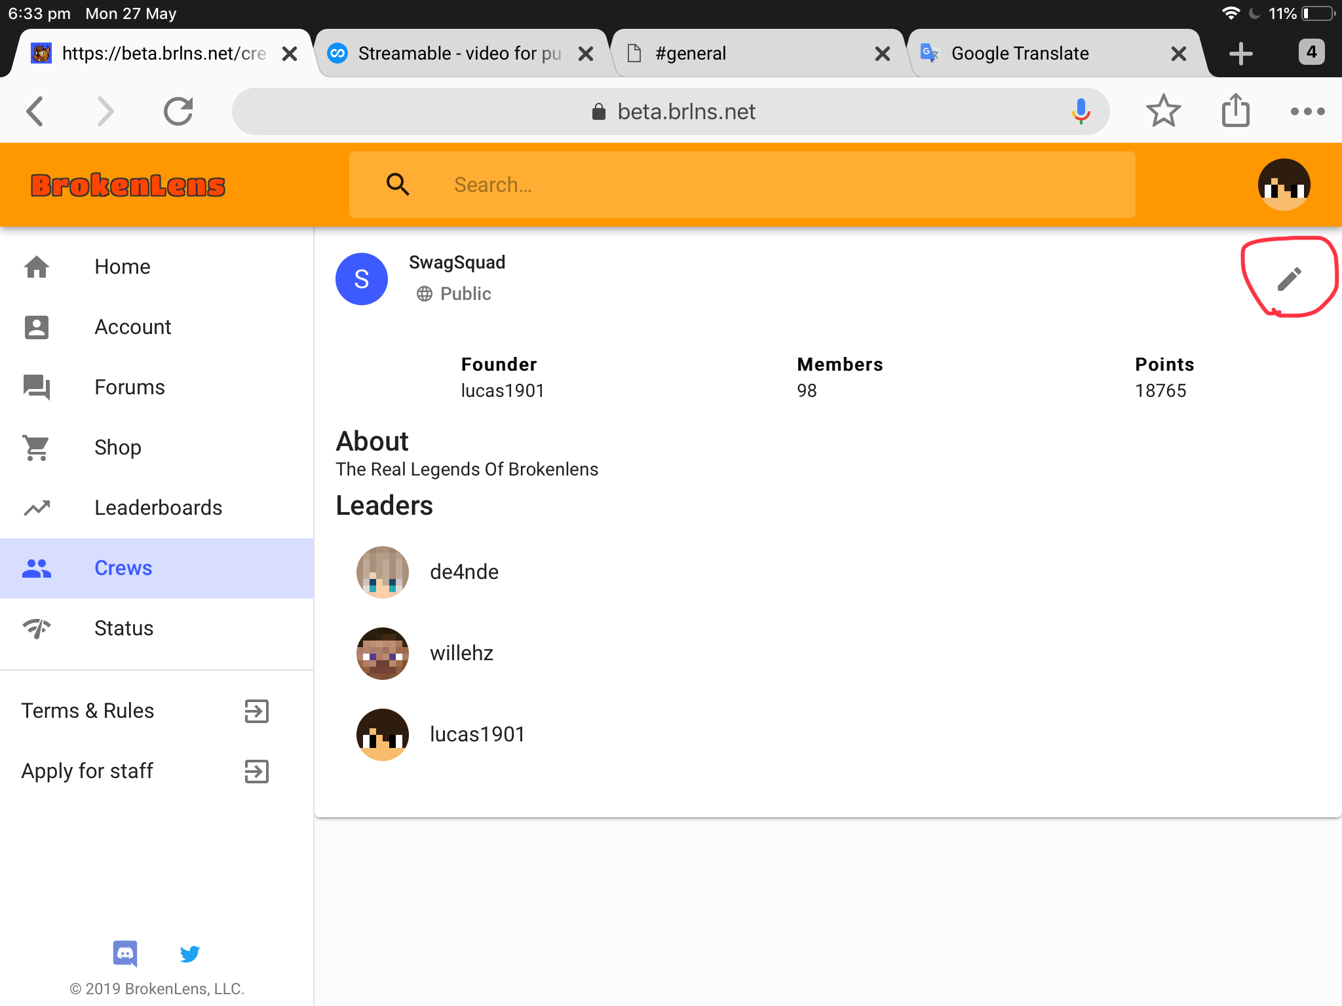Screen dimensions: 1342x1006
Task: Click the browser forward arrow
Action: pyautogui.click(x=105, y=111)
